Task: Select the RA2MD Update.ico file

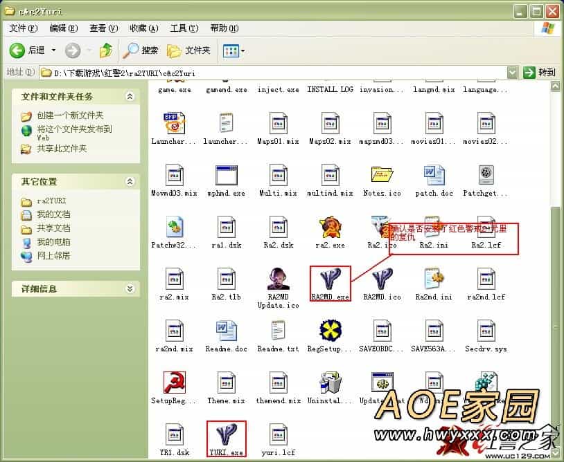Action: pyautogui.click(x=278, y=279)
